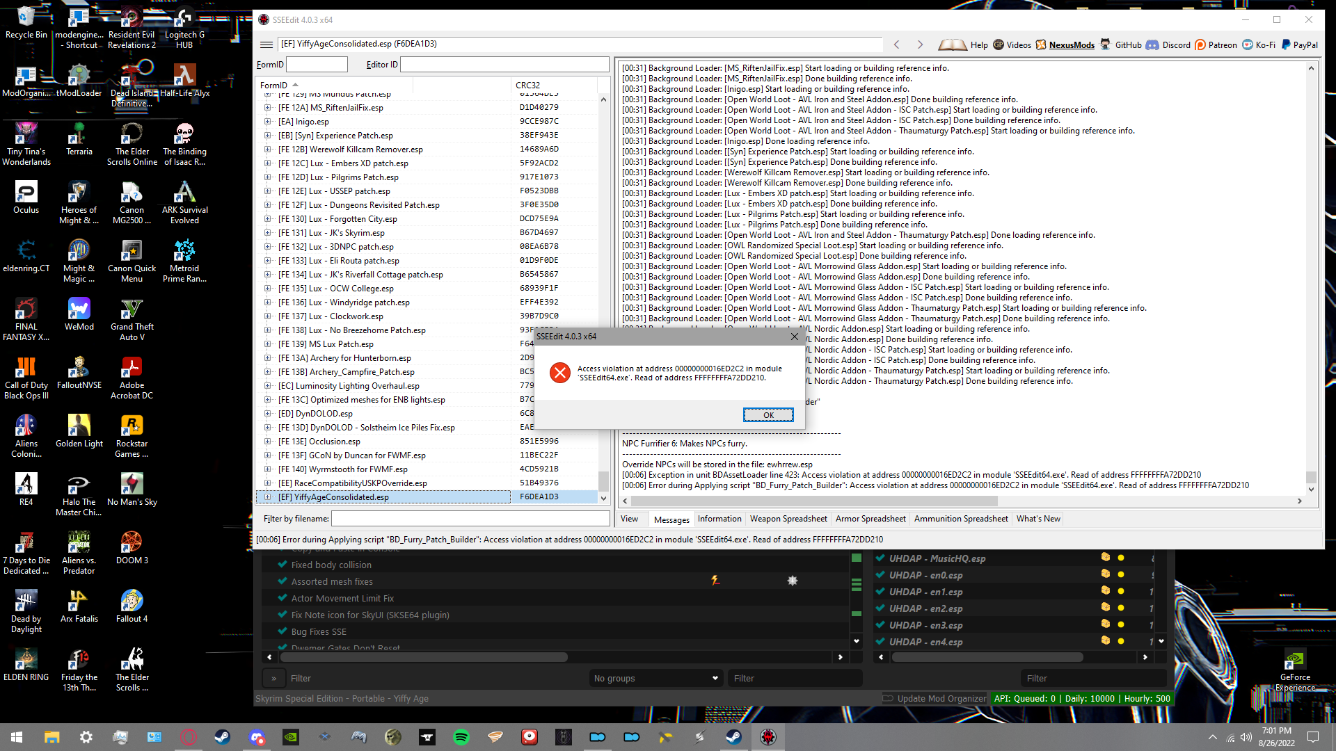Expand the Occlusion.esp tree node

pyautogui.click(x=268, y=442)
